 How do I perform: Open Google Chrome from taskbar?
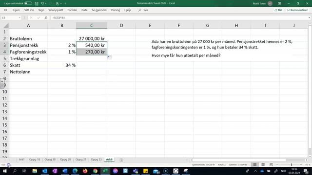(95, 171)
